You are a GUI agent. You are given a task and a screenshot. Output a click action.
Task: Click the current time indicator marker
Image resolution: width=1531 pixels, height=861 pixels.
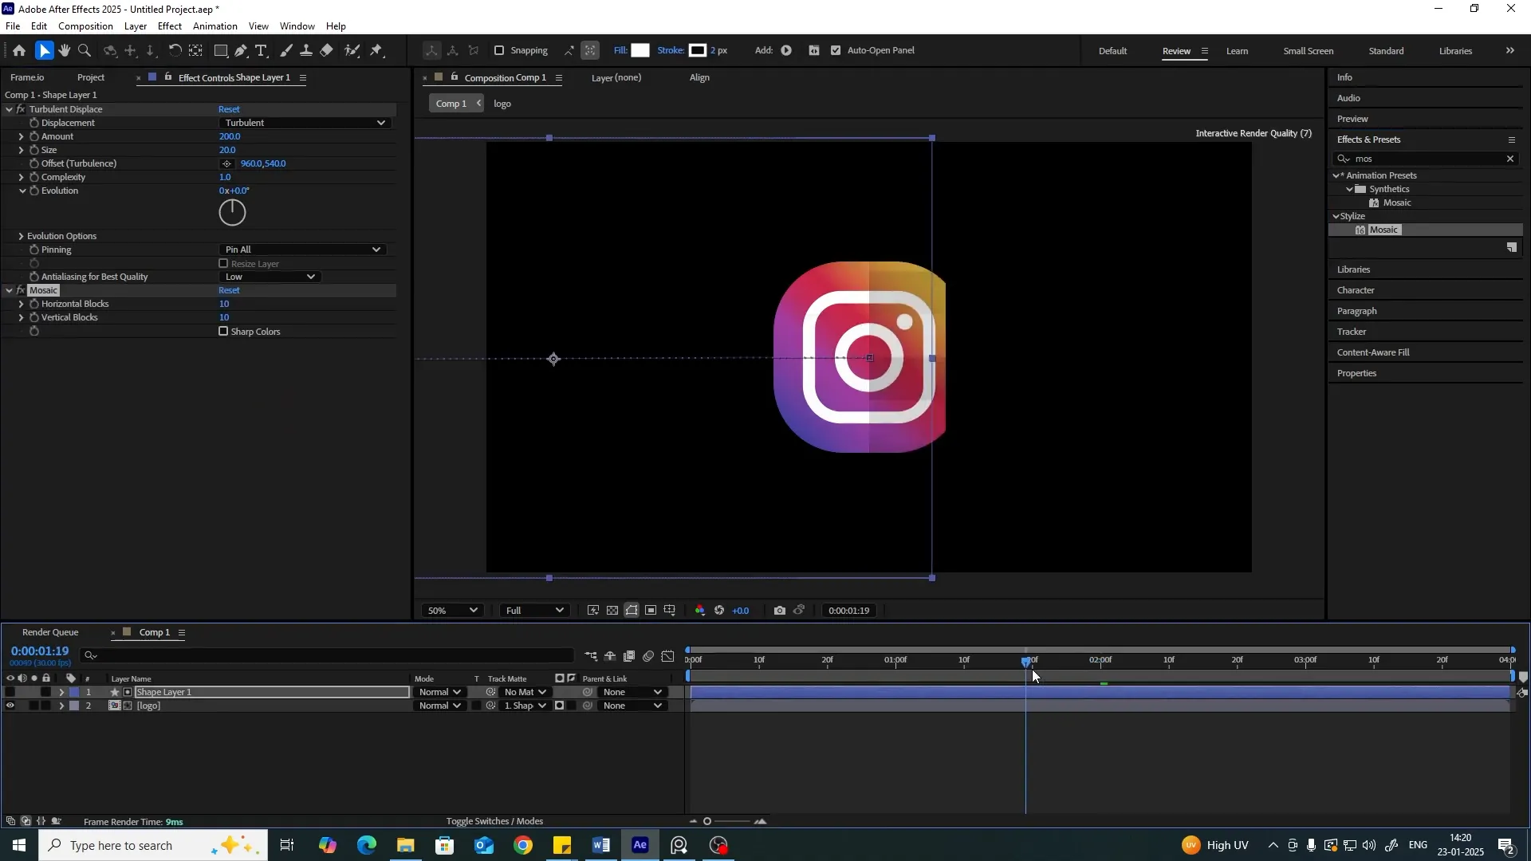(1025, 661)
